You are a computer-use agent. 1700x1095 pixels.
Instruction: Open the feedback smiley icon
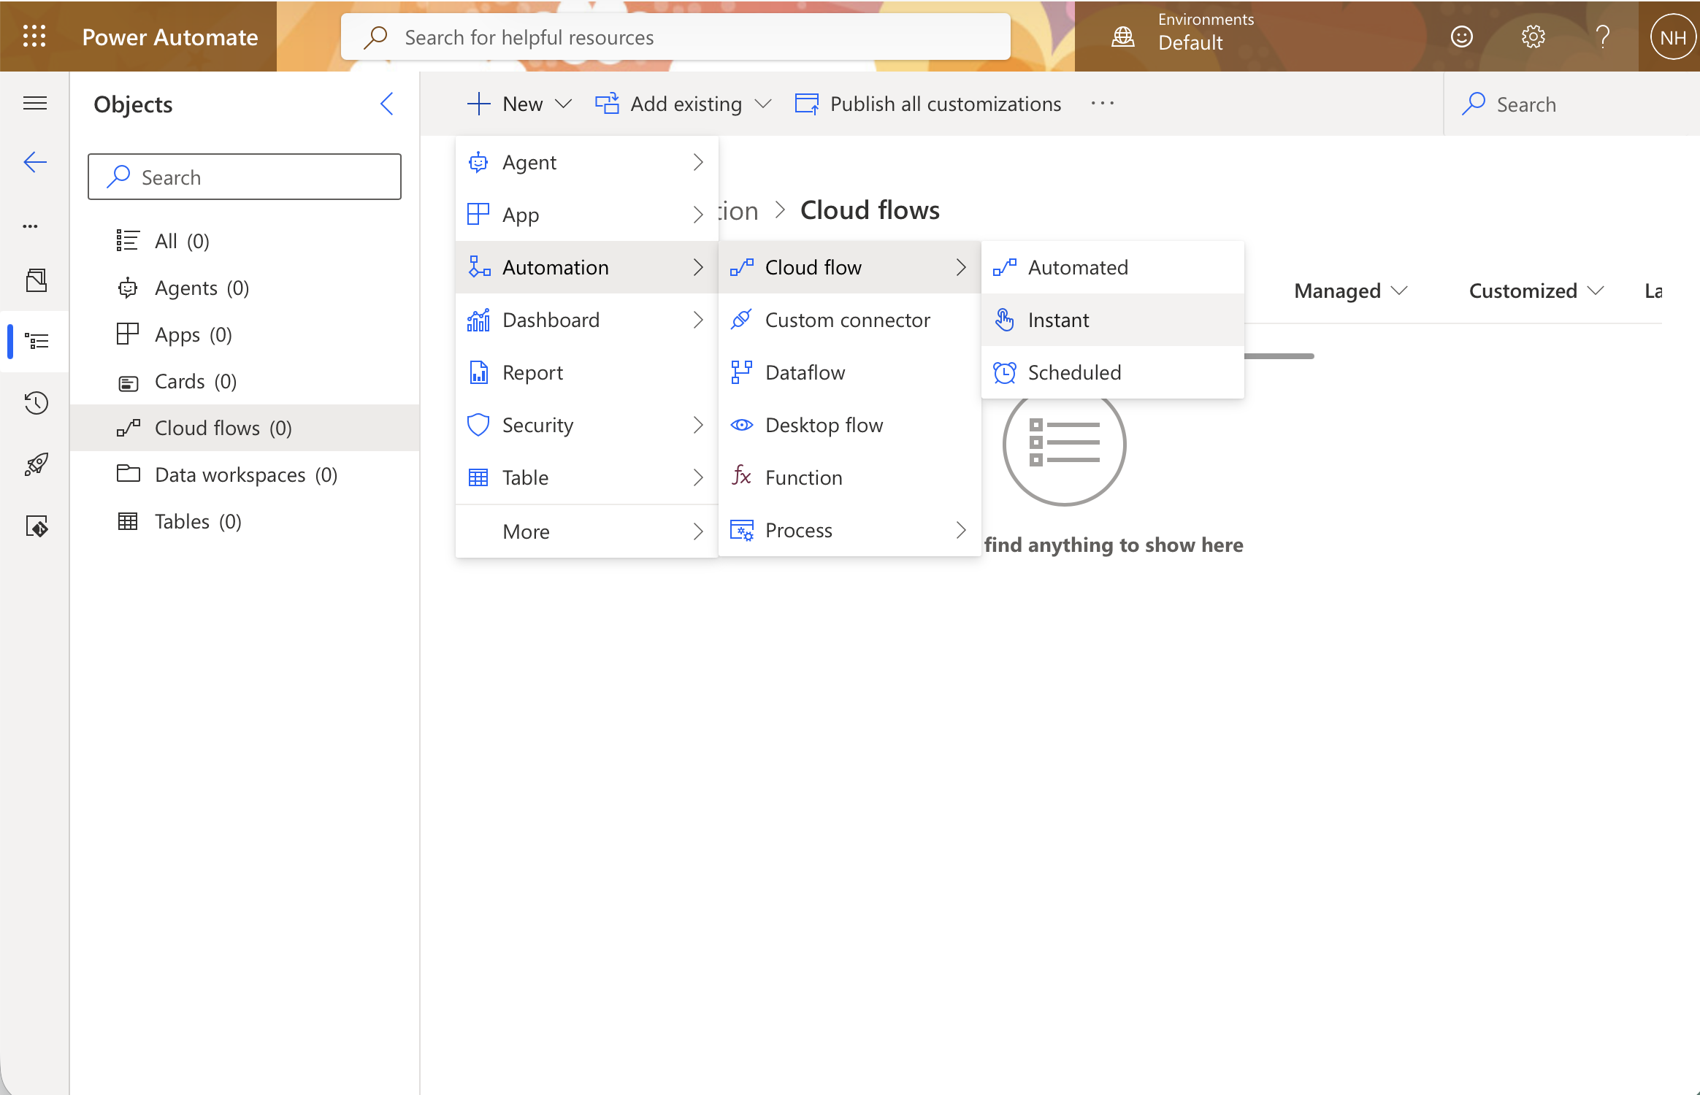[1462, 36]
